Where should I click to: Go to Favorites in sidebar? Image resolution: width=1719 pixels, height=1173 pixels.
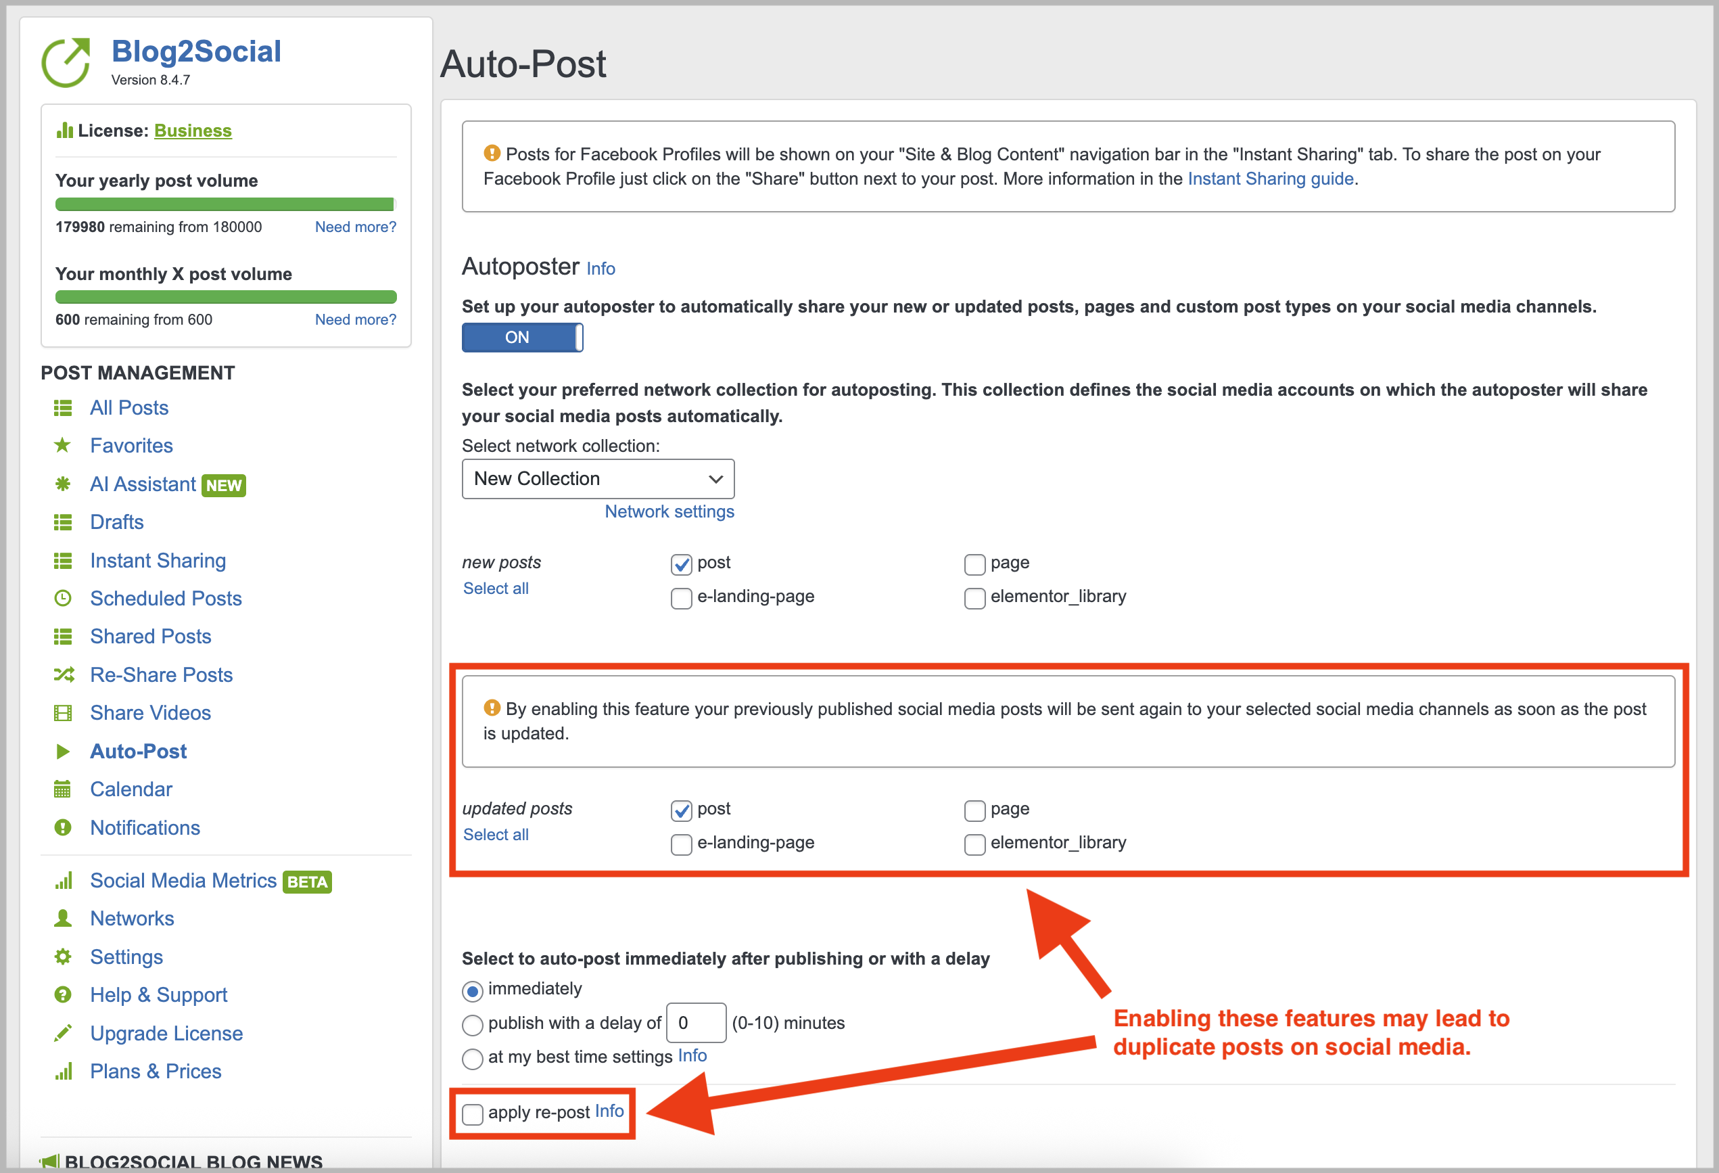click(x=132, y=446)
